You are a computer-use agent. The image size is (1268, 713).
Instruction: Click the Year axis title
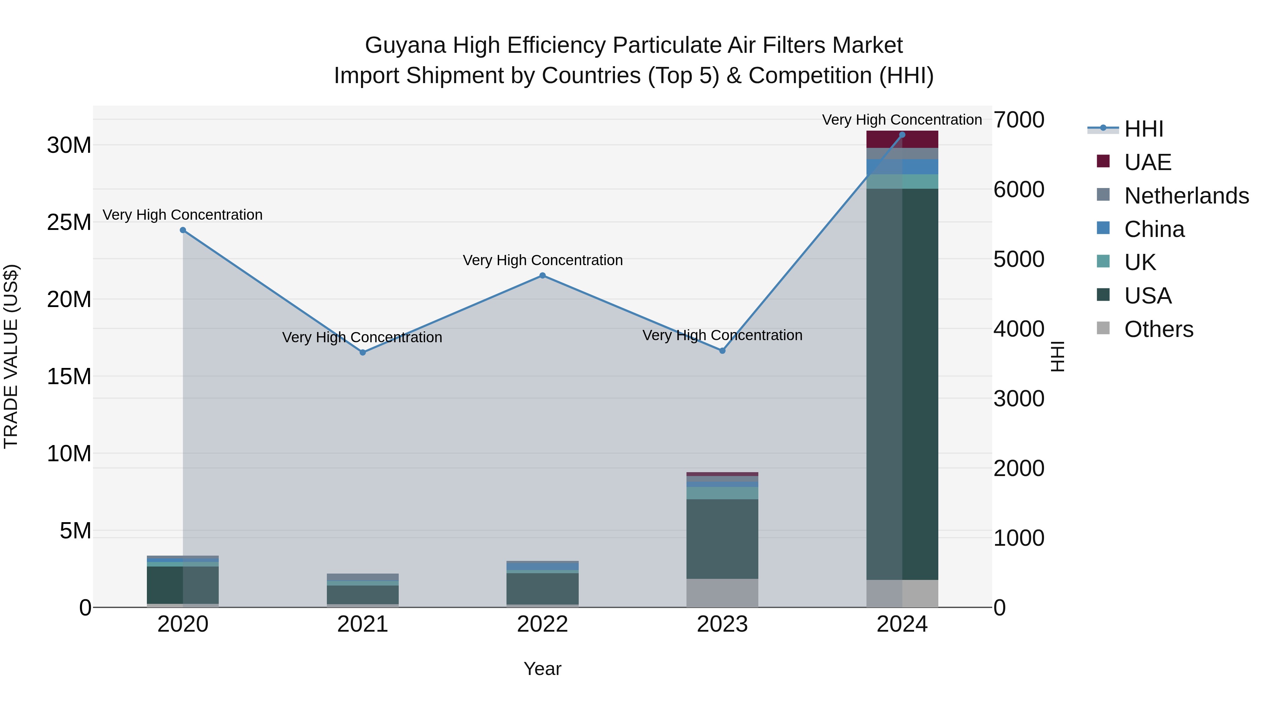pos(542,669)
